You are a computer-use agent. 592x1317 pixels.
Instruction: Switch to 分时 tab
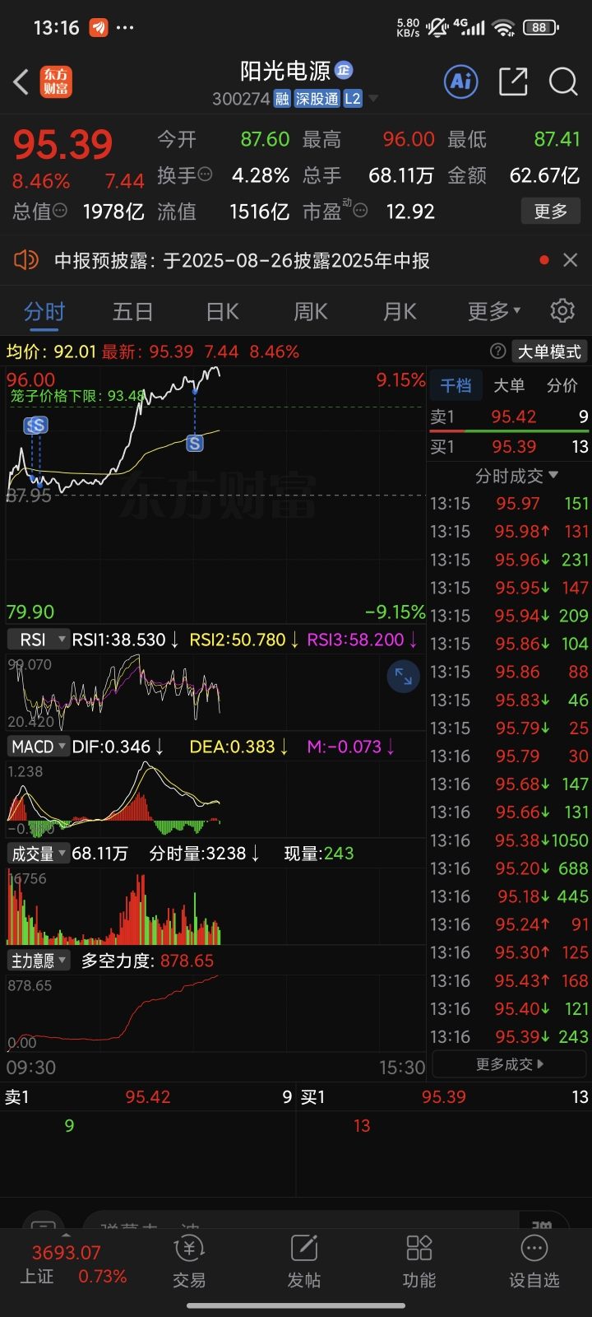pos(44,311)
